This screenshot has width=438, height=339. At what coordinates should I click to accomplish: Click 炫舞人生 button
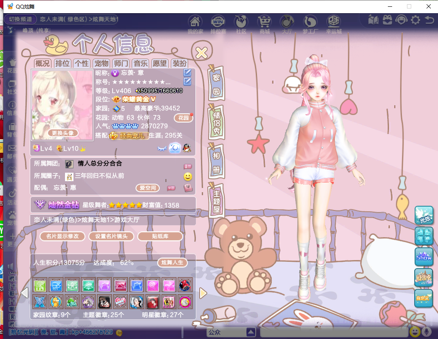[172, 263]
